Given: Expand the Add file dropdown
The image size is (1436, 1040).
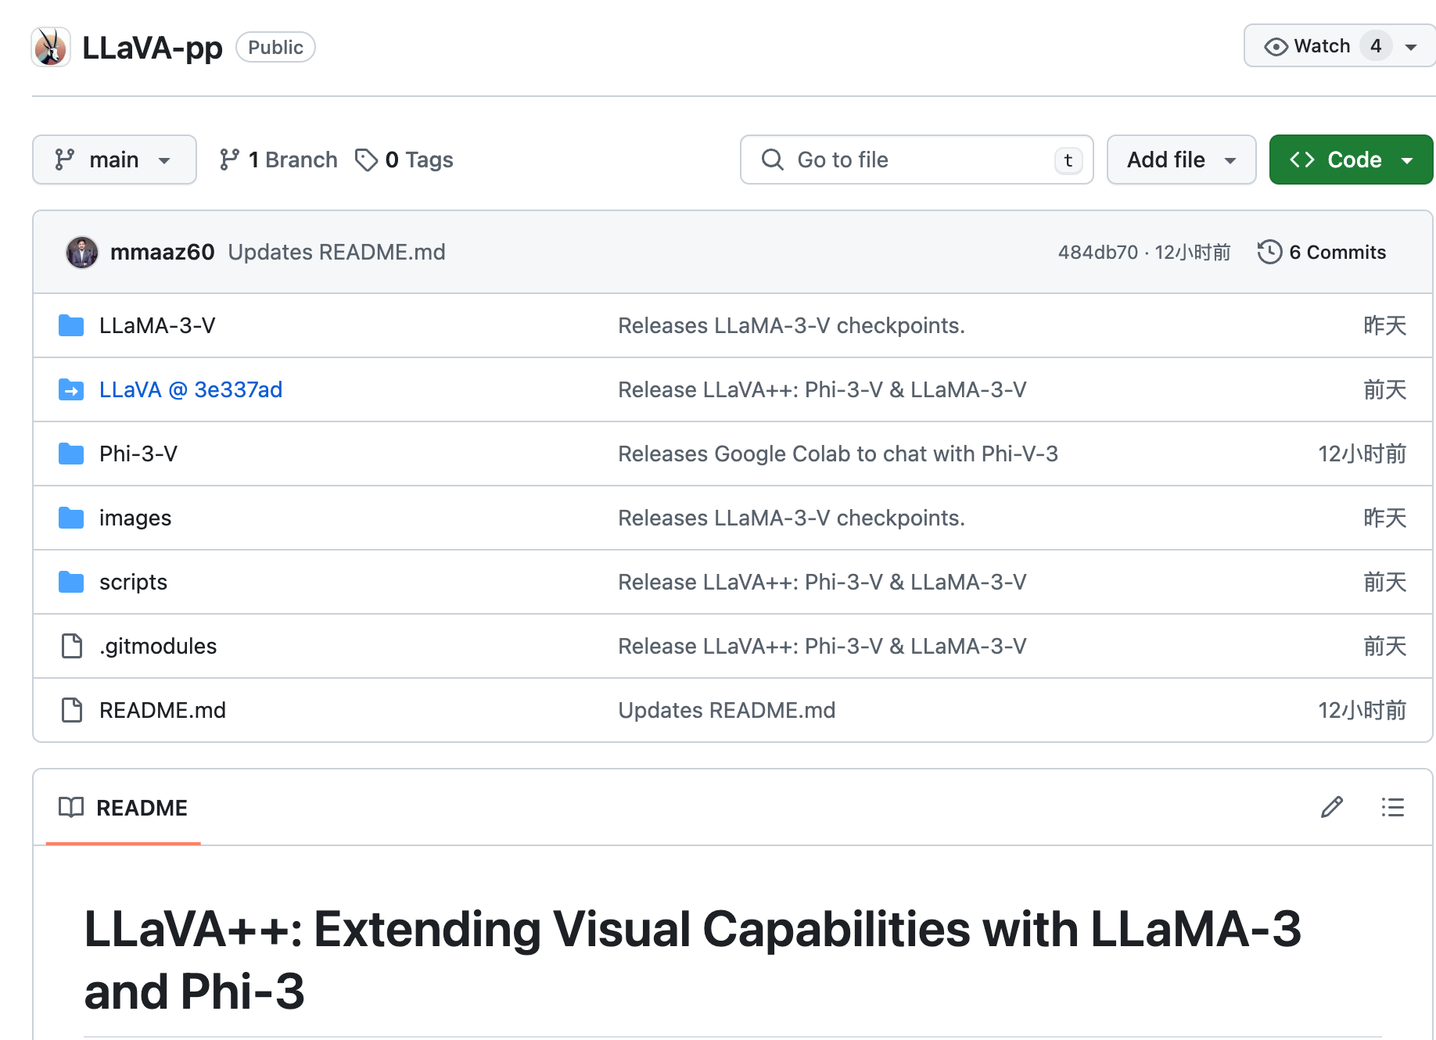Looking at the screenshot, I should [1181, 160].
